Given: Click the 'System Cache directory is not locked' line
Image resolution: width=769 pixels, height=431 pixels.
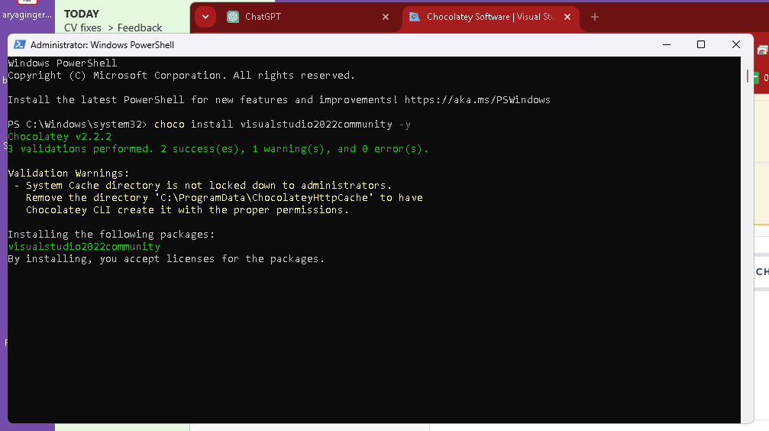Looking at the screenshot, I should point(203,186).
